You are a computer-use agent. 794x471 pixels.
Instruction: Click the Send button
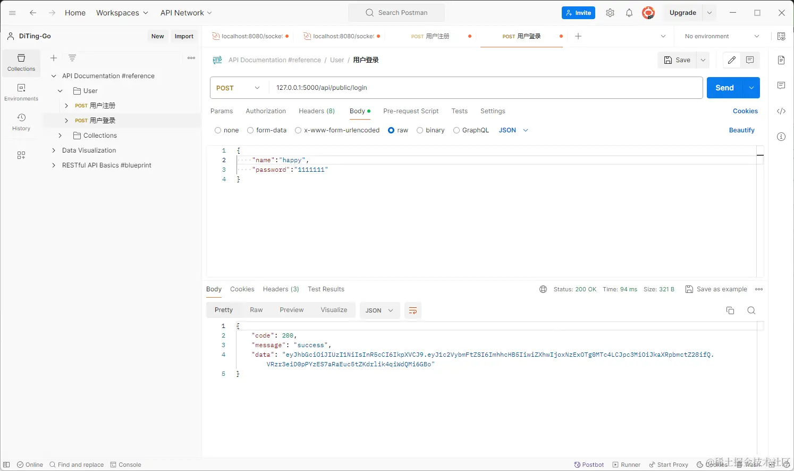tap(724, 88)
